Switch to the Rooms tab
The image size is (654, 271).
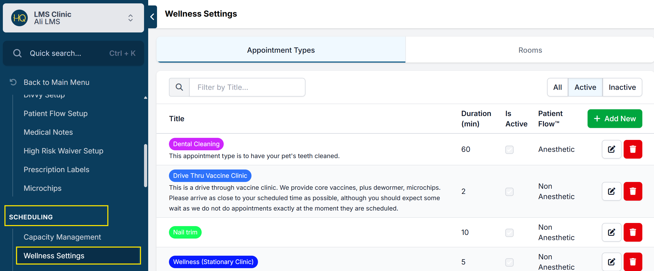530,50
